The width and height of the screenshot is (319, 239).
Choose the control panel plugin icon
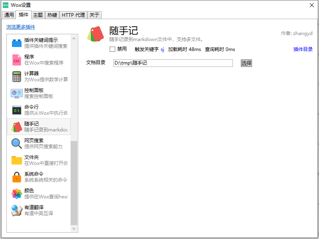tap(17, 94)
